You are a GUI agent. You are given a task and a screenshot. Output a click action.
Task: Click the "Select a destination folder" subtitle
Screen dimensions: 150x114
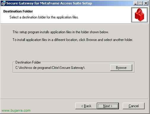click(44, 17)
